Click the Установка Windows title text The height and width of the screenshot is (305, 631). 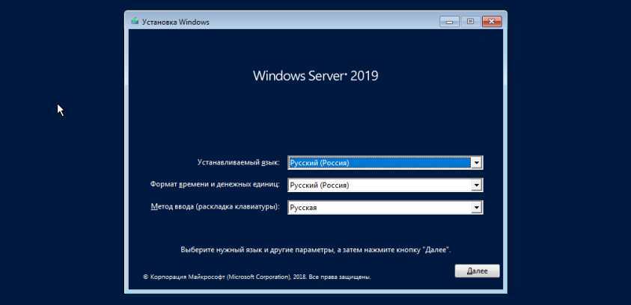(x=175, y=22)
